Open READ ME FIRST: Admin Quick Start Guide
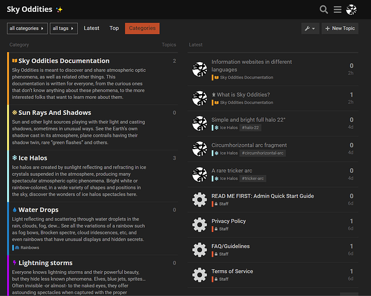The width and height of the screenshot is (371, 296). [263, 196]
